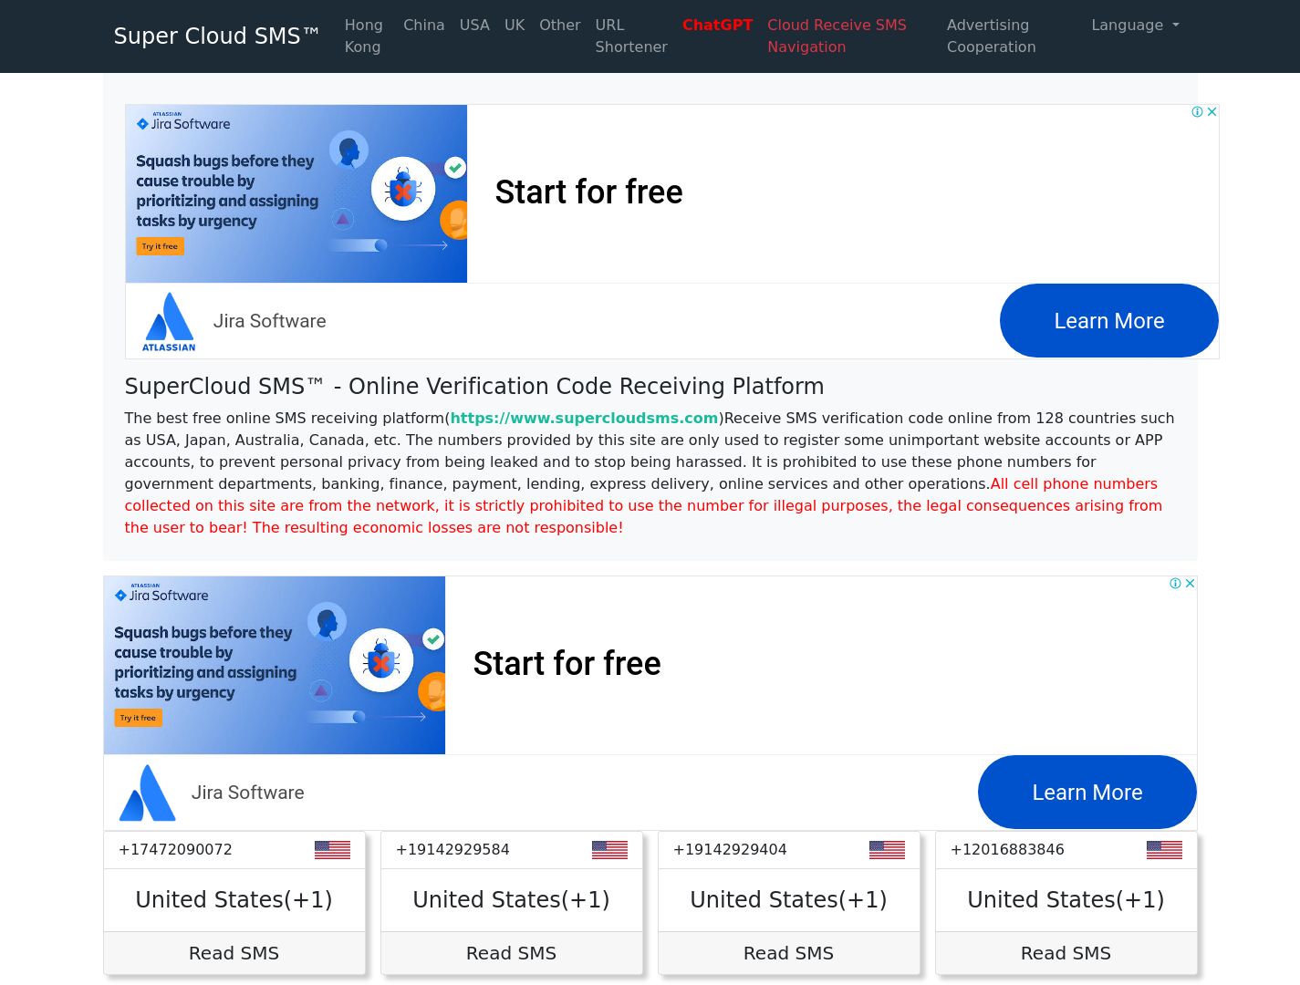Go to the URL Shortener menu item
Screen dimensions: 1300x985
coord(631,36)
